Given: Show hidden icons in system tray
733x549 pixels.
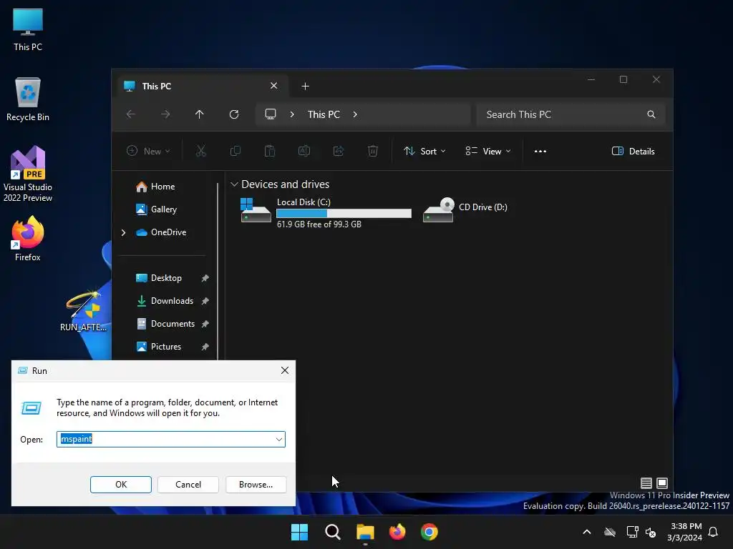Looking at the screenshot, I should (x=587, y=532).
